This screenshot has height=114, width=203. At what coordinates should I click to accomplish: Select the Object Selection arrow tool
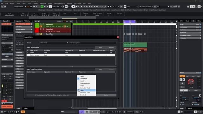point(73,7)
